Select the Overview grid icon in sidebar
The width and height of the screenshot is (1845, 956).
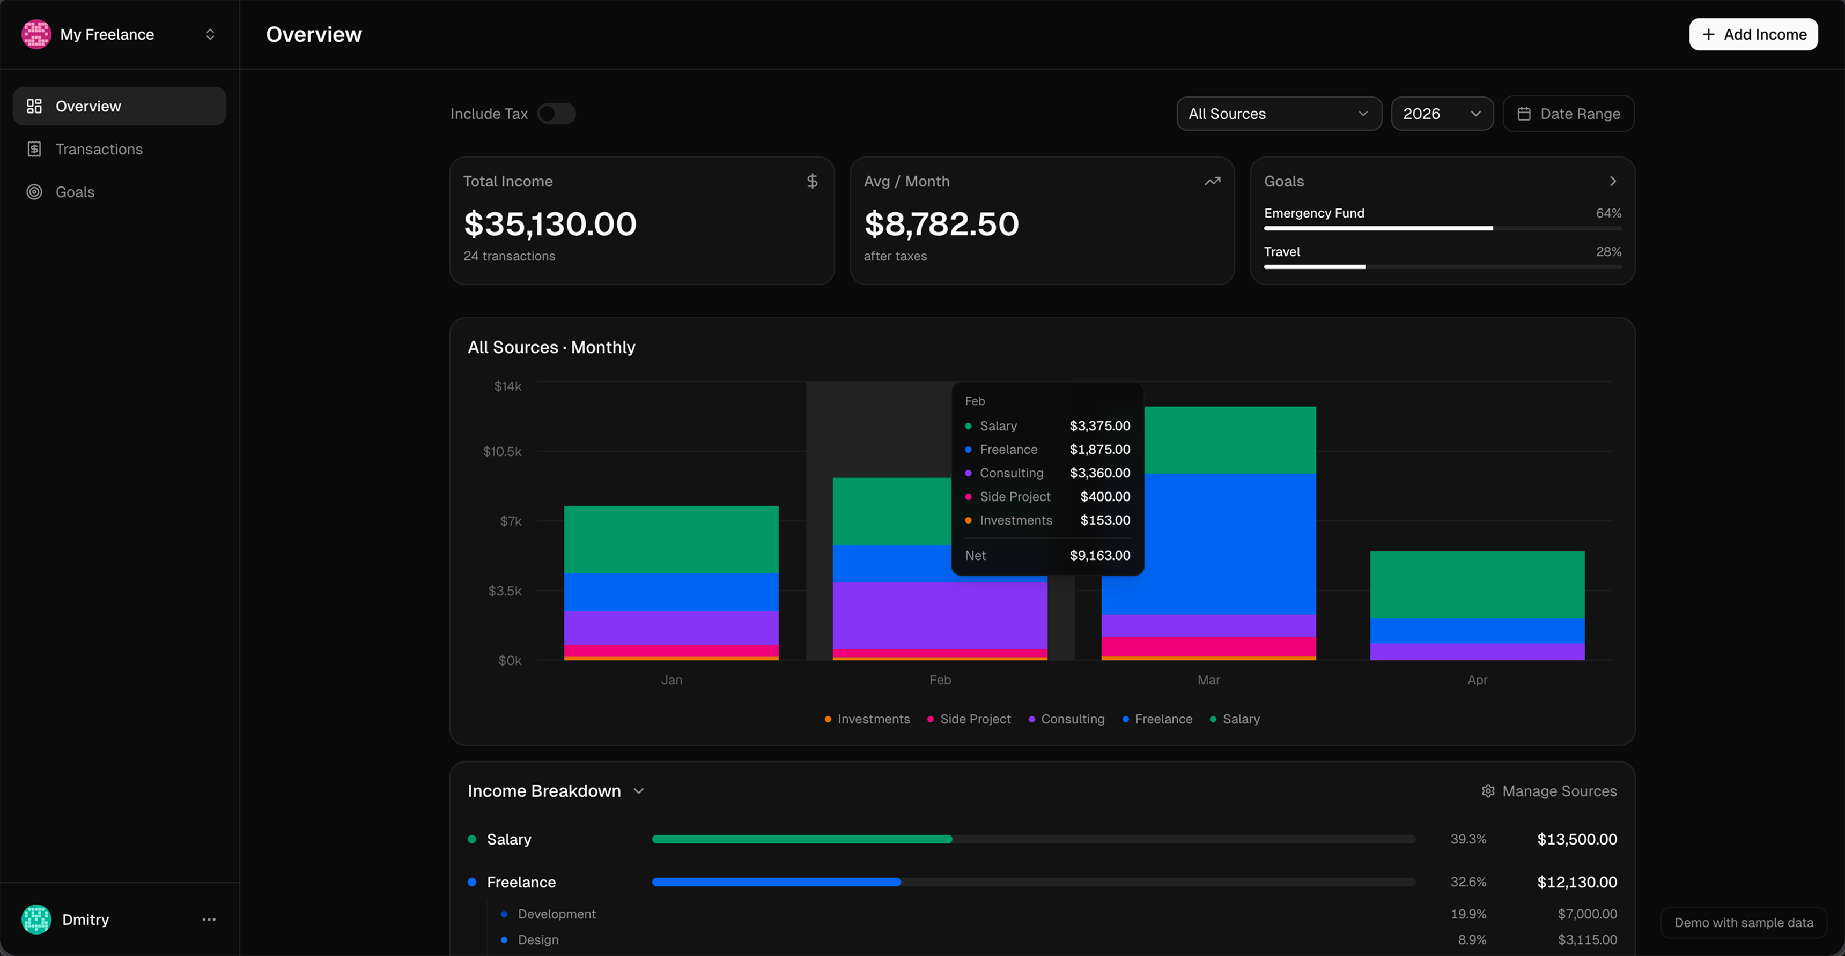pyautogui.click(x=34, y=106)
